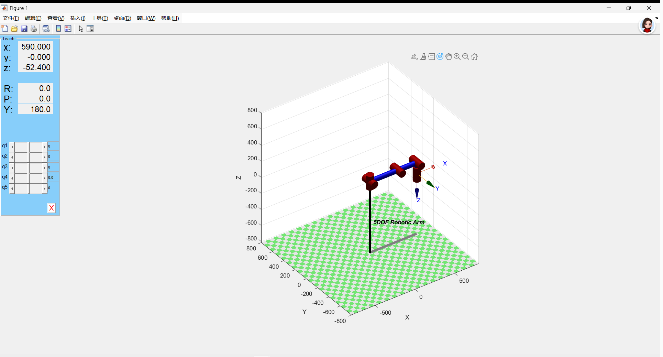Open file with the folder icon

pyautogui.click(x=14, y=29)
